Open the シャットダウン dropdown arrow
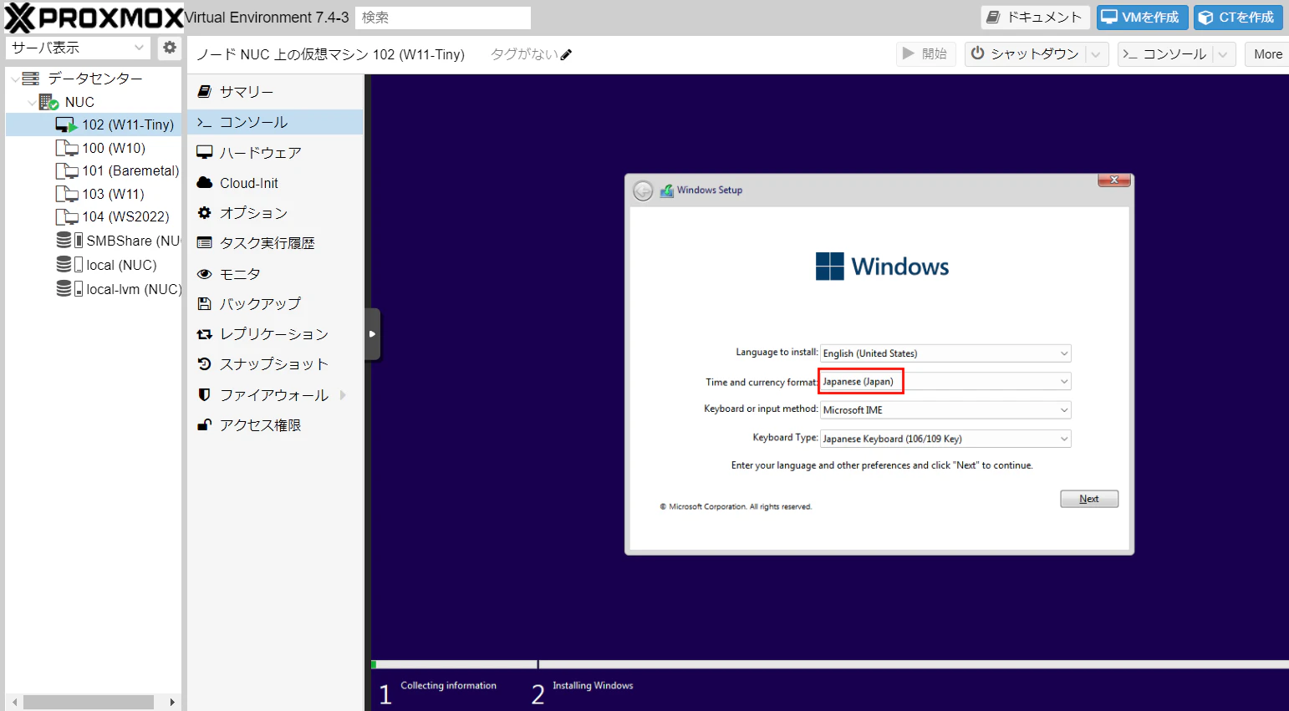The width and height of the screenshot is (1289, 711). [1096, 54]
